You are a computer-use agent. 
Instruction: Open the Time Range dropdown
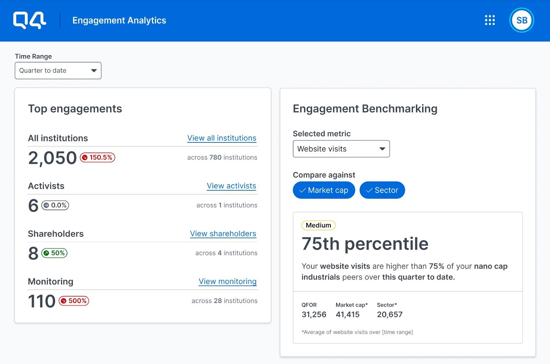pos(58,71)
